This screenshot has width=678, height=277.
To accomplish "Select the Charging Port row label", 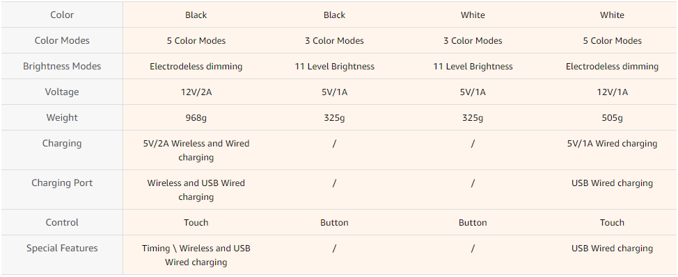I will coord(62,183).
